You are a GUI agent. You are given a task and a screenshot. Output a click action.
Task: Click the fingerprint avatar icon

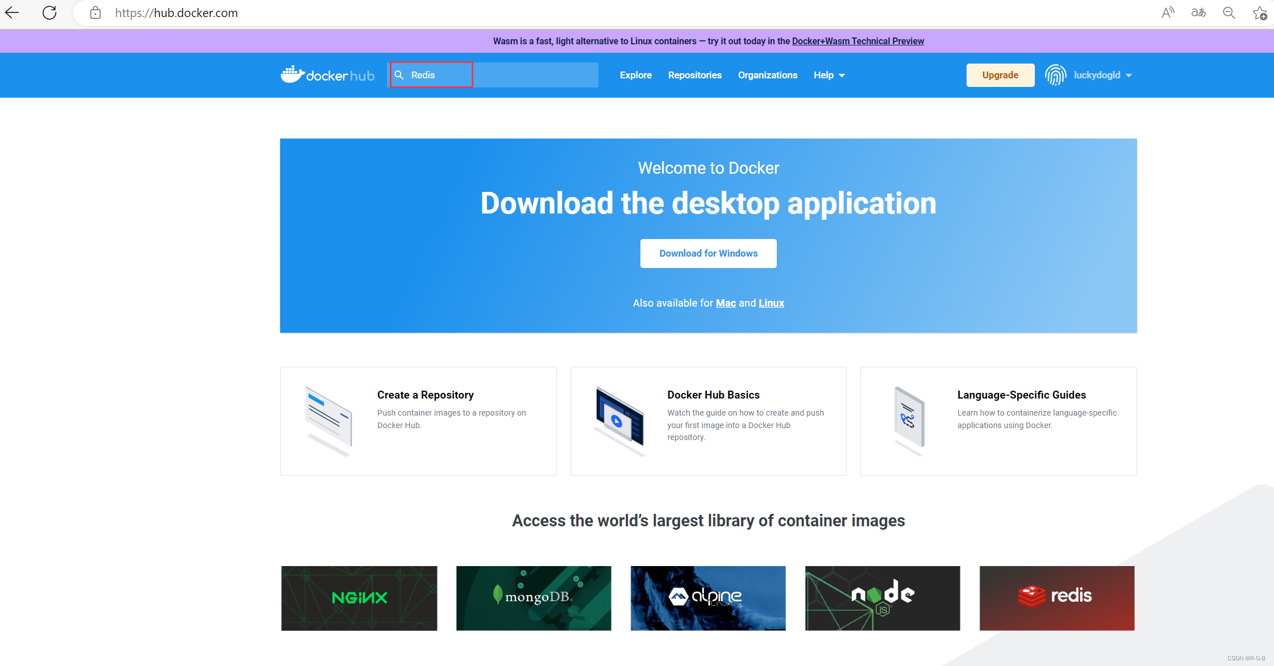(x=1055, y=75)
